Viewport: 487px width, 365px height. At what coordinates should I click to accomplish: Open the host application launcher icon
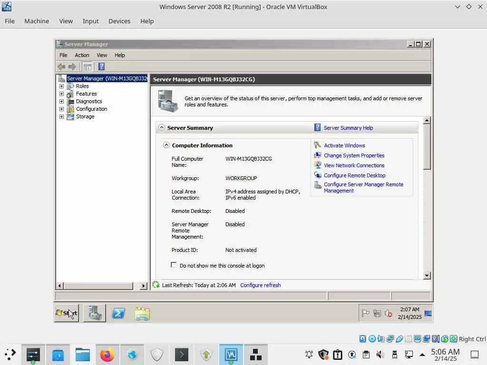(10, 355)
